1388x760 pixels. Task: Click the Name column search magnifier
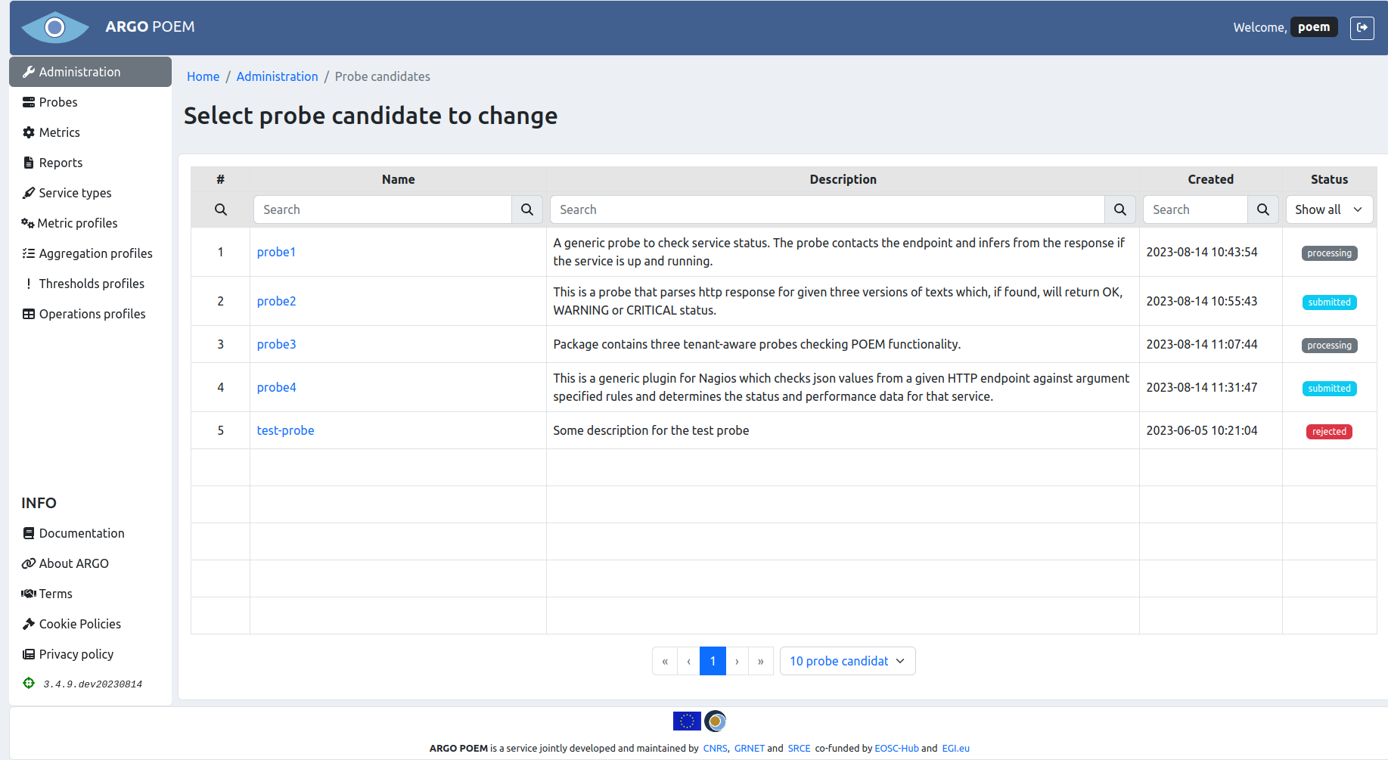[x=527, y=209]
